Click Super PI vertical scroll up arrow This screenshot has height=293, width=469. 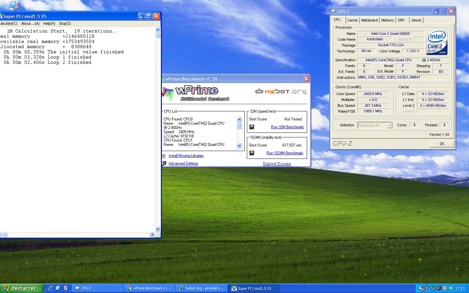[x=158, y=30]
